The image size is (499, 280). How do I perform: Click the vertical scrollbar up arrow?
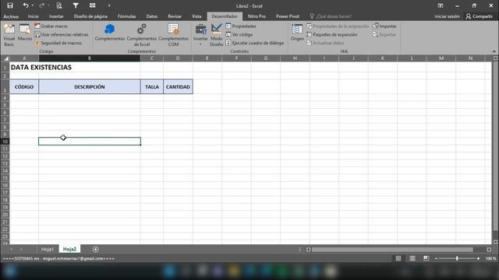pyautogui.click(x=496, y=58)
